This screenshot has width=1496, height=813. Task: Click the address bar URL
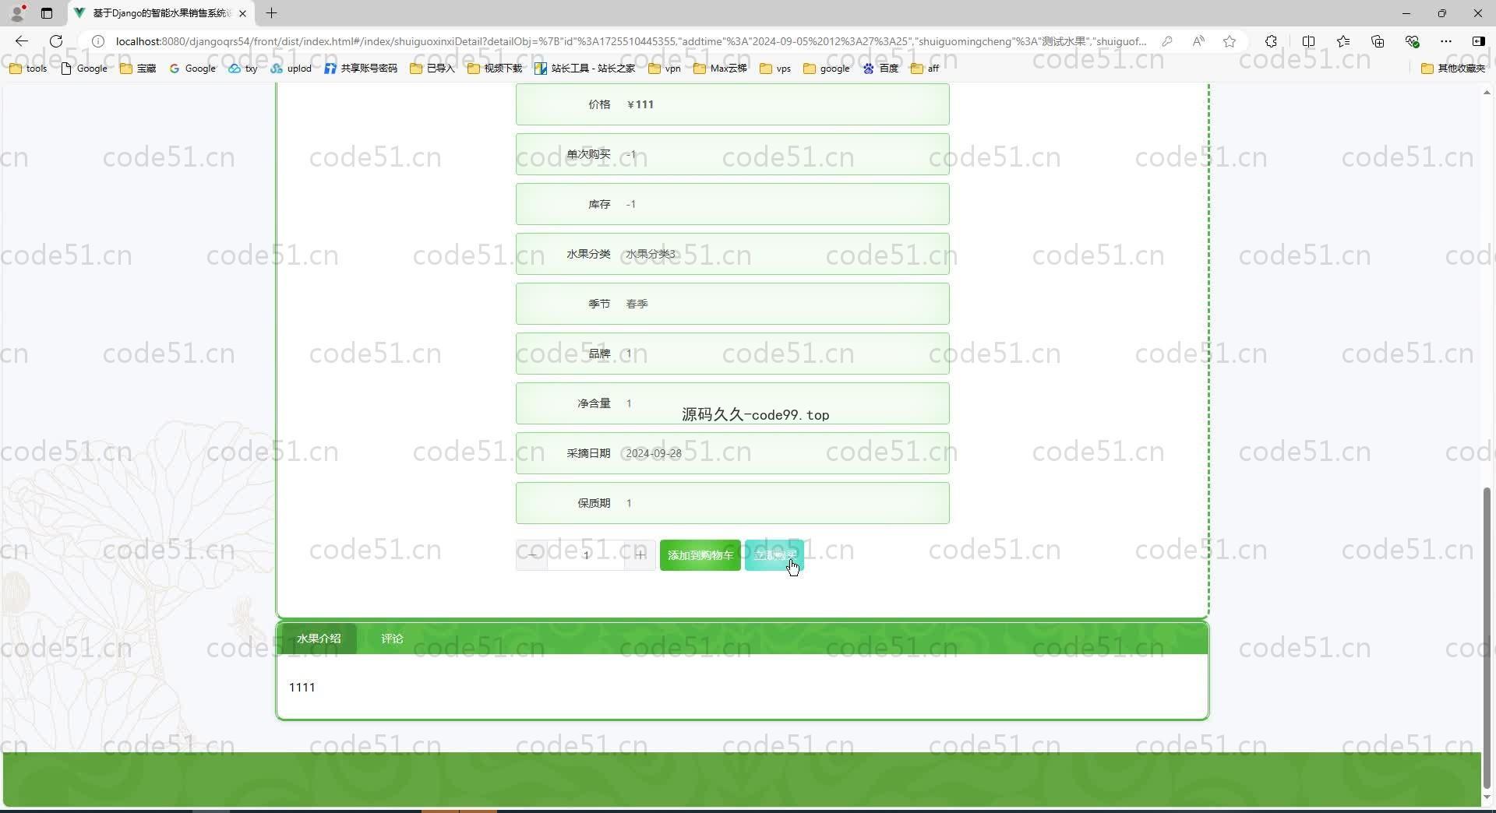coord(631,41)
